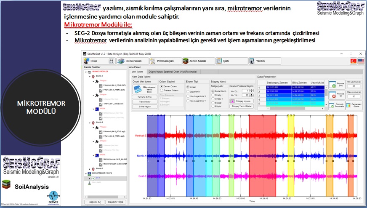This screenshot has height=208, width=367.
Task: Select the Yarı Logaritmik X radio button
Action: [x=188, y=96]
